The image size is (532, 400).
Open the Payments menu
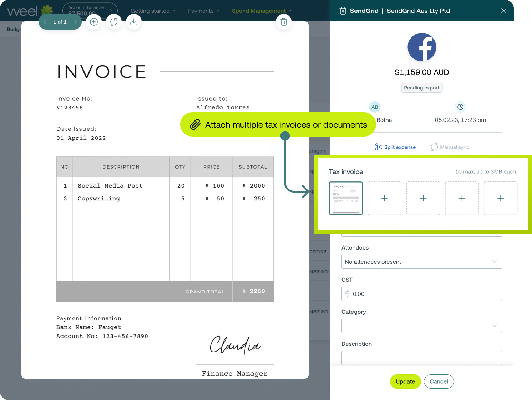203,11
